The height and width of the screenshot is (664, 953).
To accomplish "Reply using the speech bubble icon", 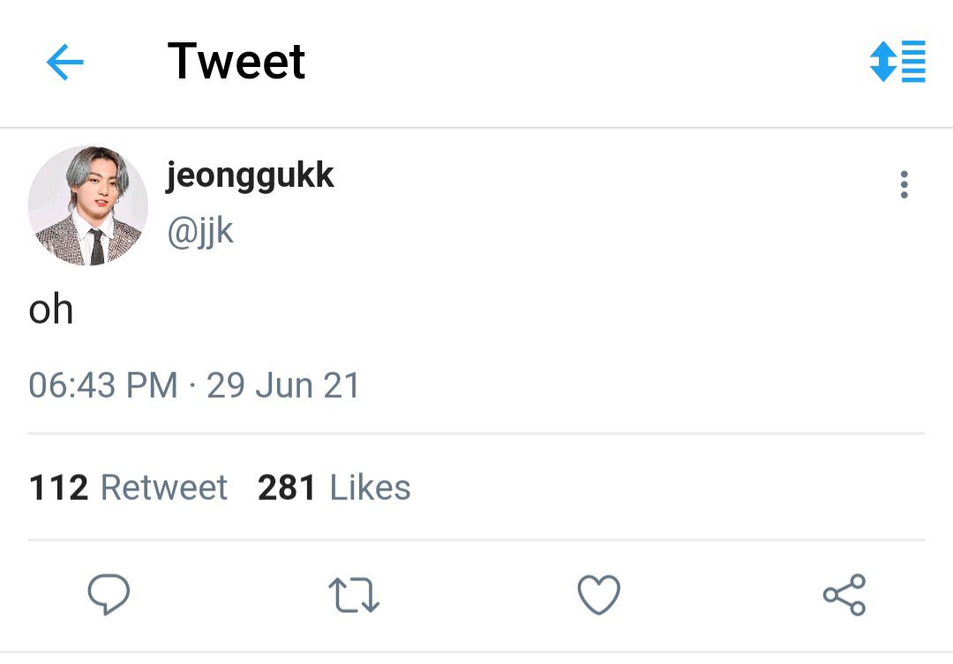I will point(109,594).
